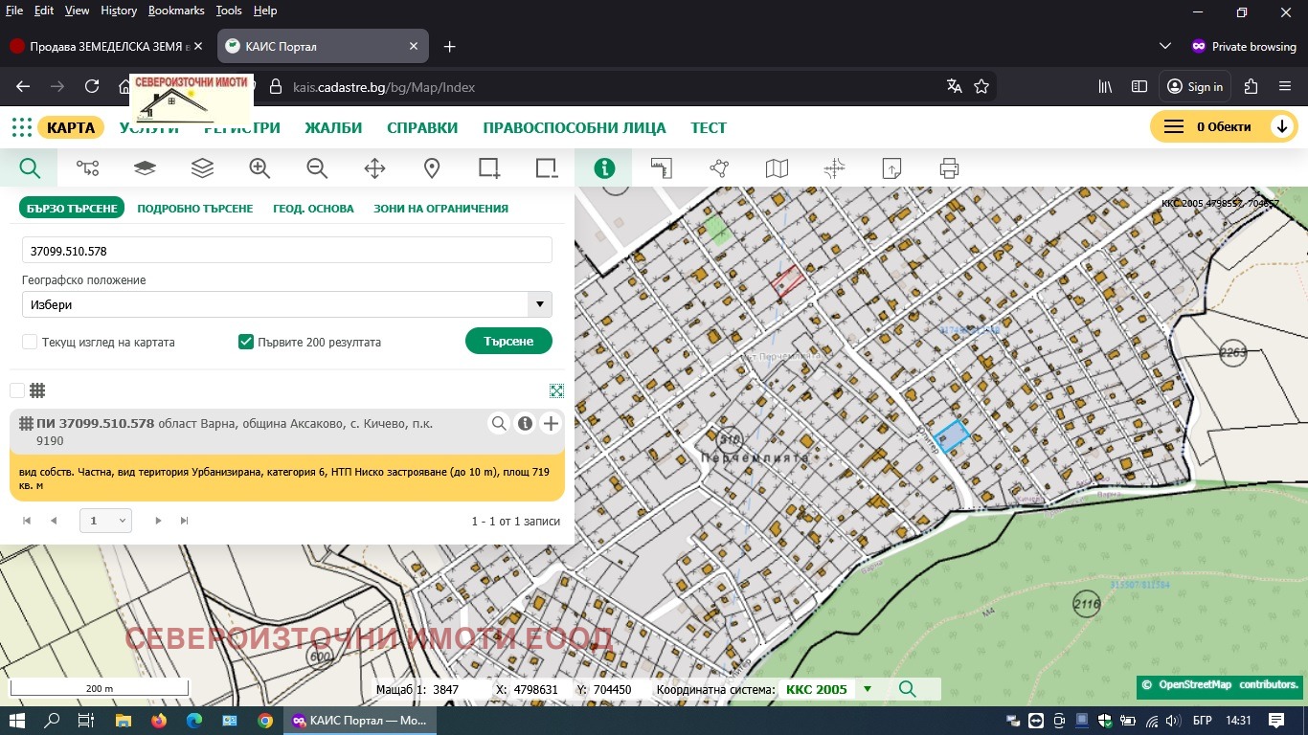1308x735 pixels.
Task: Click the print map icon
Action: (949, 168)
